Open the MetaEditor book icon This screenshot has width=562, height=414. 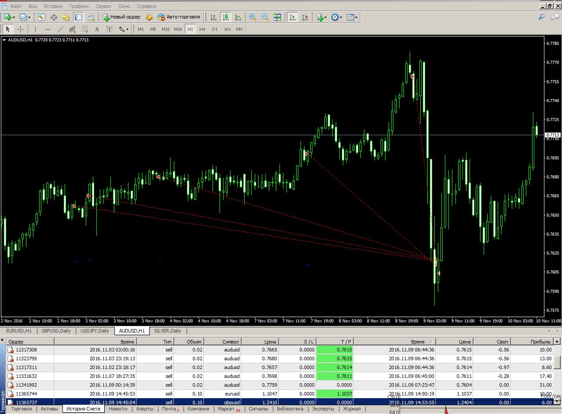pos(149,17)
